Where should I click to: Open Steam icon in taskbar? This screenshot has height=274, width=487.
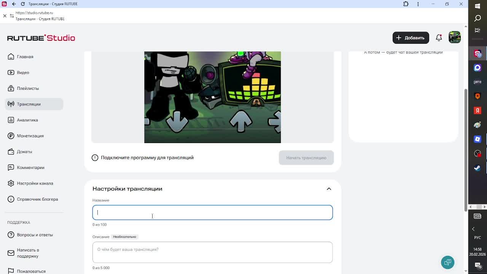(477, 168)
